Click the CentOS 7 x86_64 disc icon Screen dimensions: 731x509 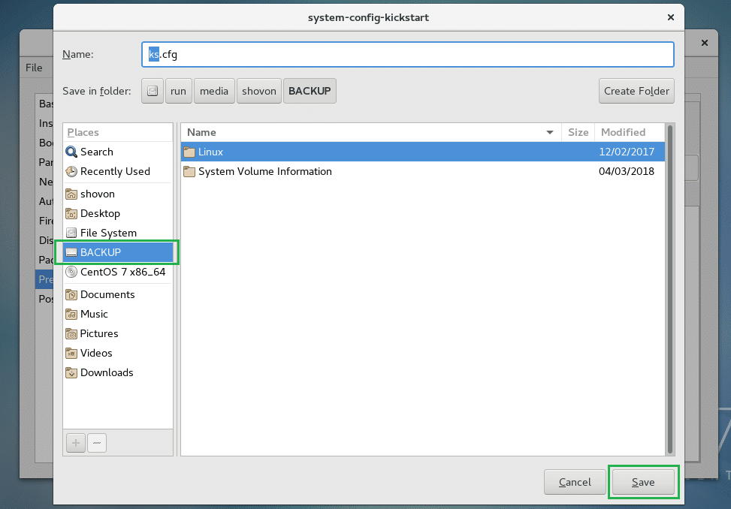point(71,272)
